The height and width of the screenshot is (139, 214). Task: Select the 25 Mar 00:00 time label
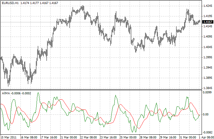128,137
